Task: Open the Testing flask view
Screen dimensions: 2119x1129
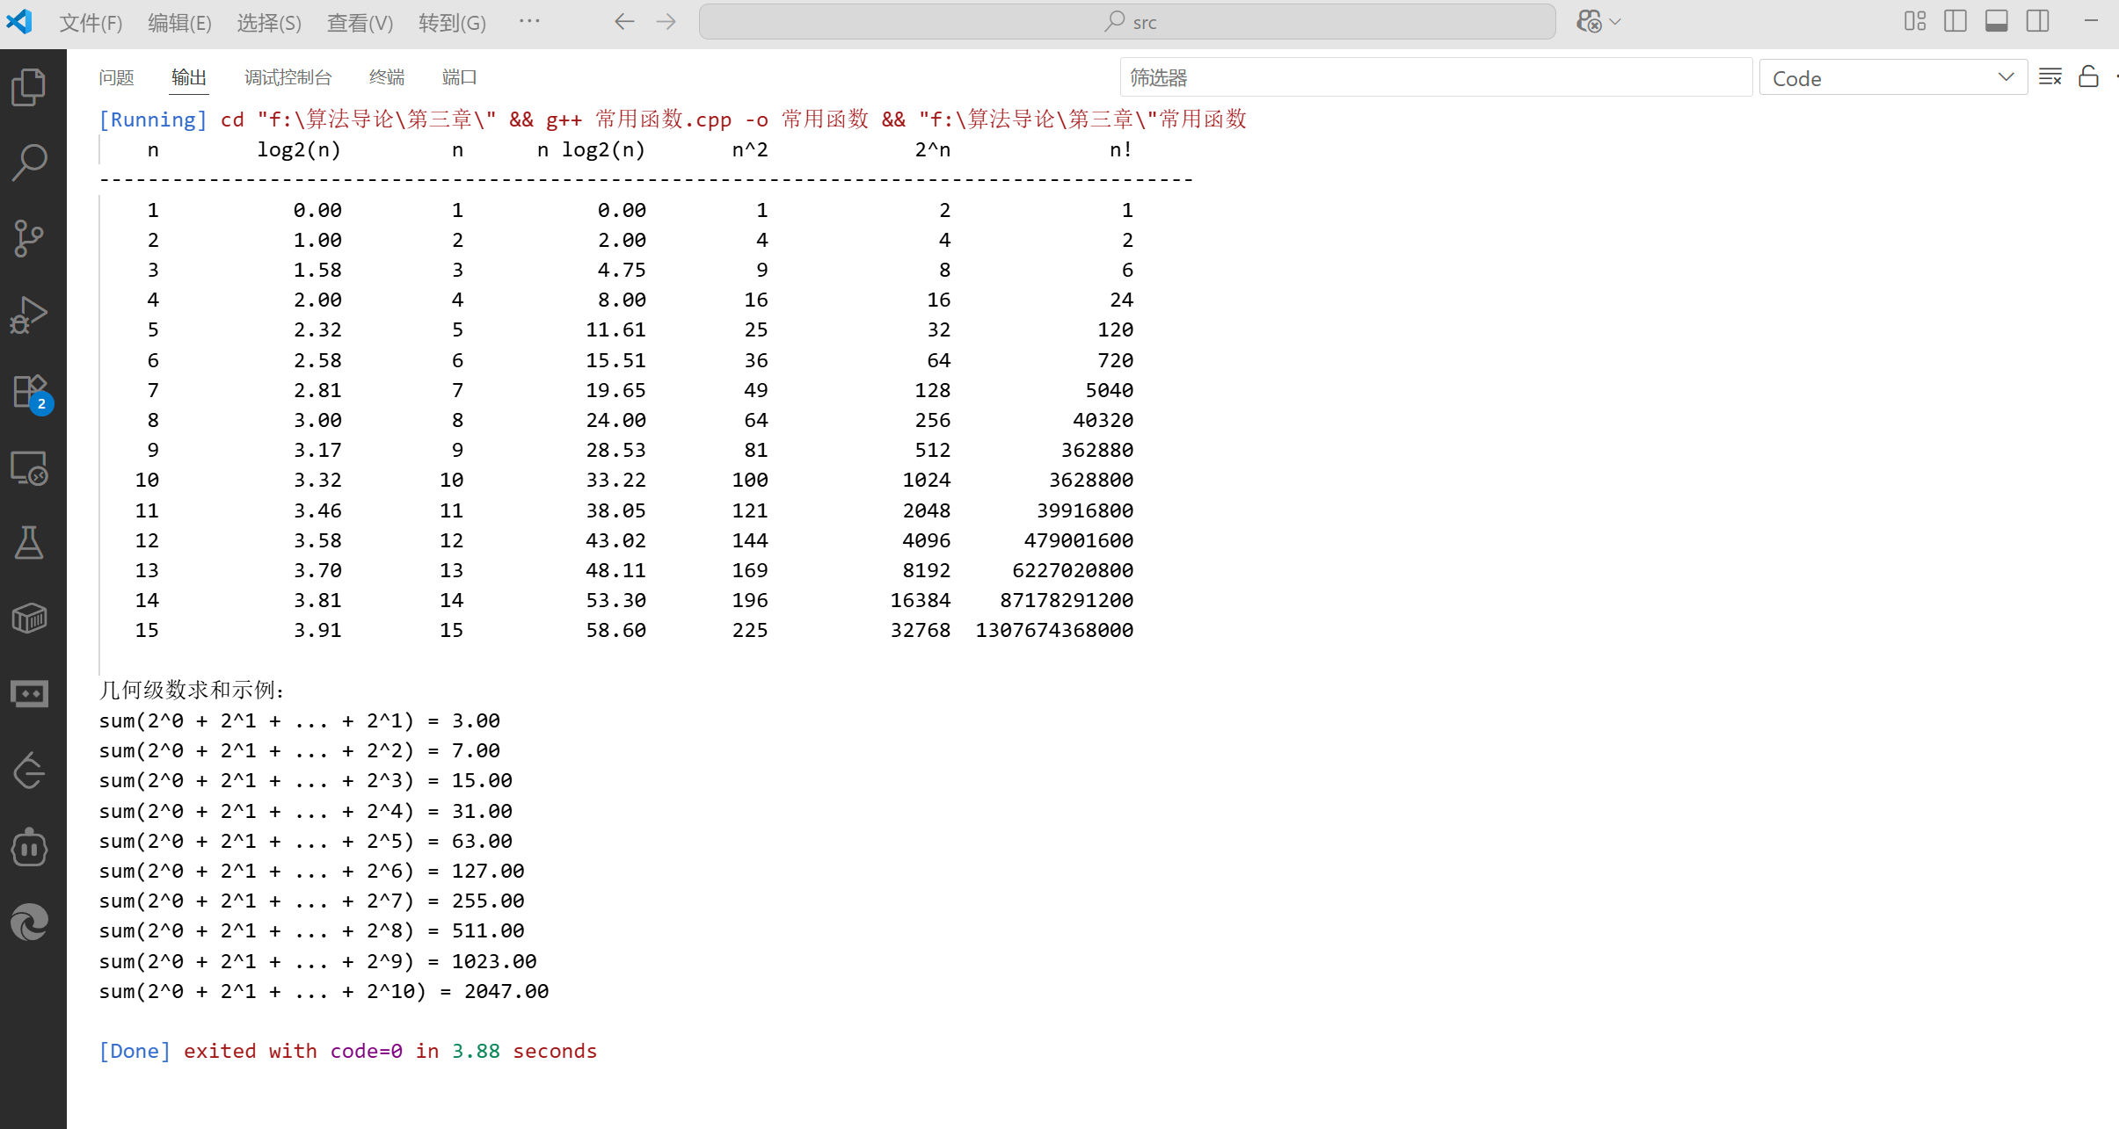Action: pos(29,543)
